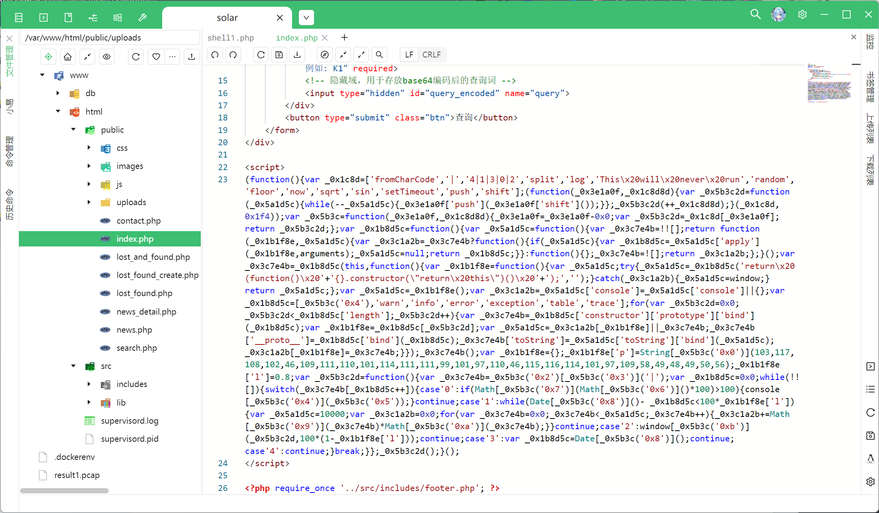Click the global search magnifier icon
This screenshot has height=513, width=879.
(755, 15)
